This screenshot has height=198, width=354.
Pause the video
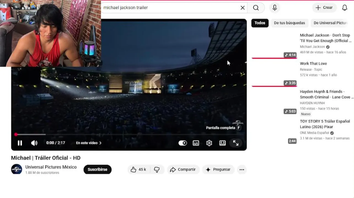[x=20, y=143]
